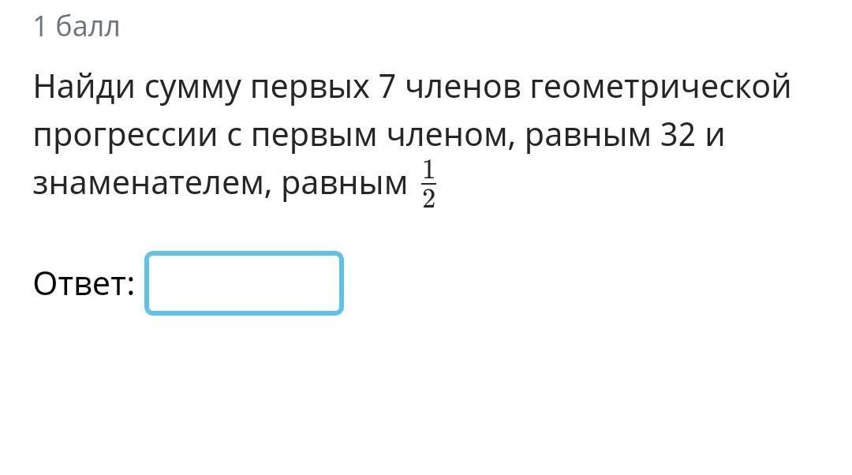The height and width of the screenshot is (475, 852).
Task: Click the letter 'и' after 32
Action: click(x=715, y=136)
